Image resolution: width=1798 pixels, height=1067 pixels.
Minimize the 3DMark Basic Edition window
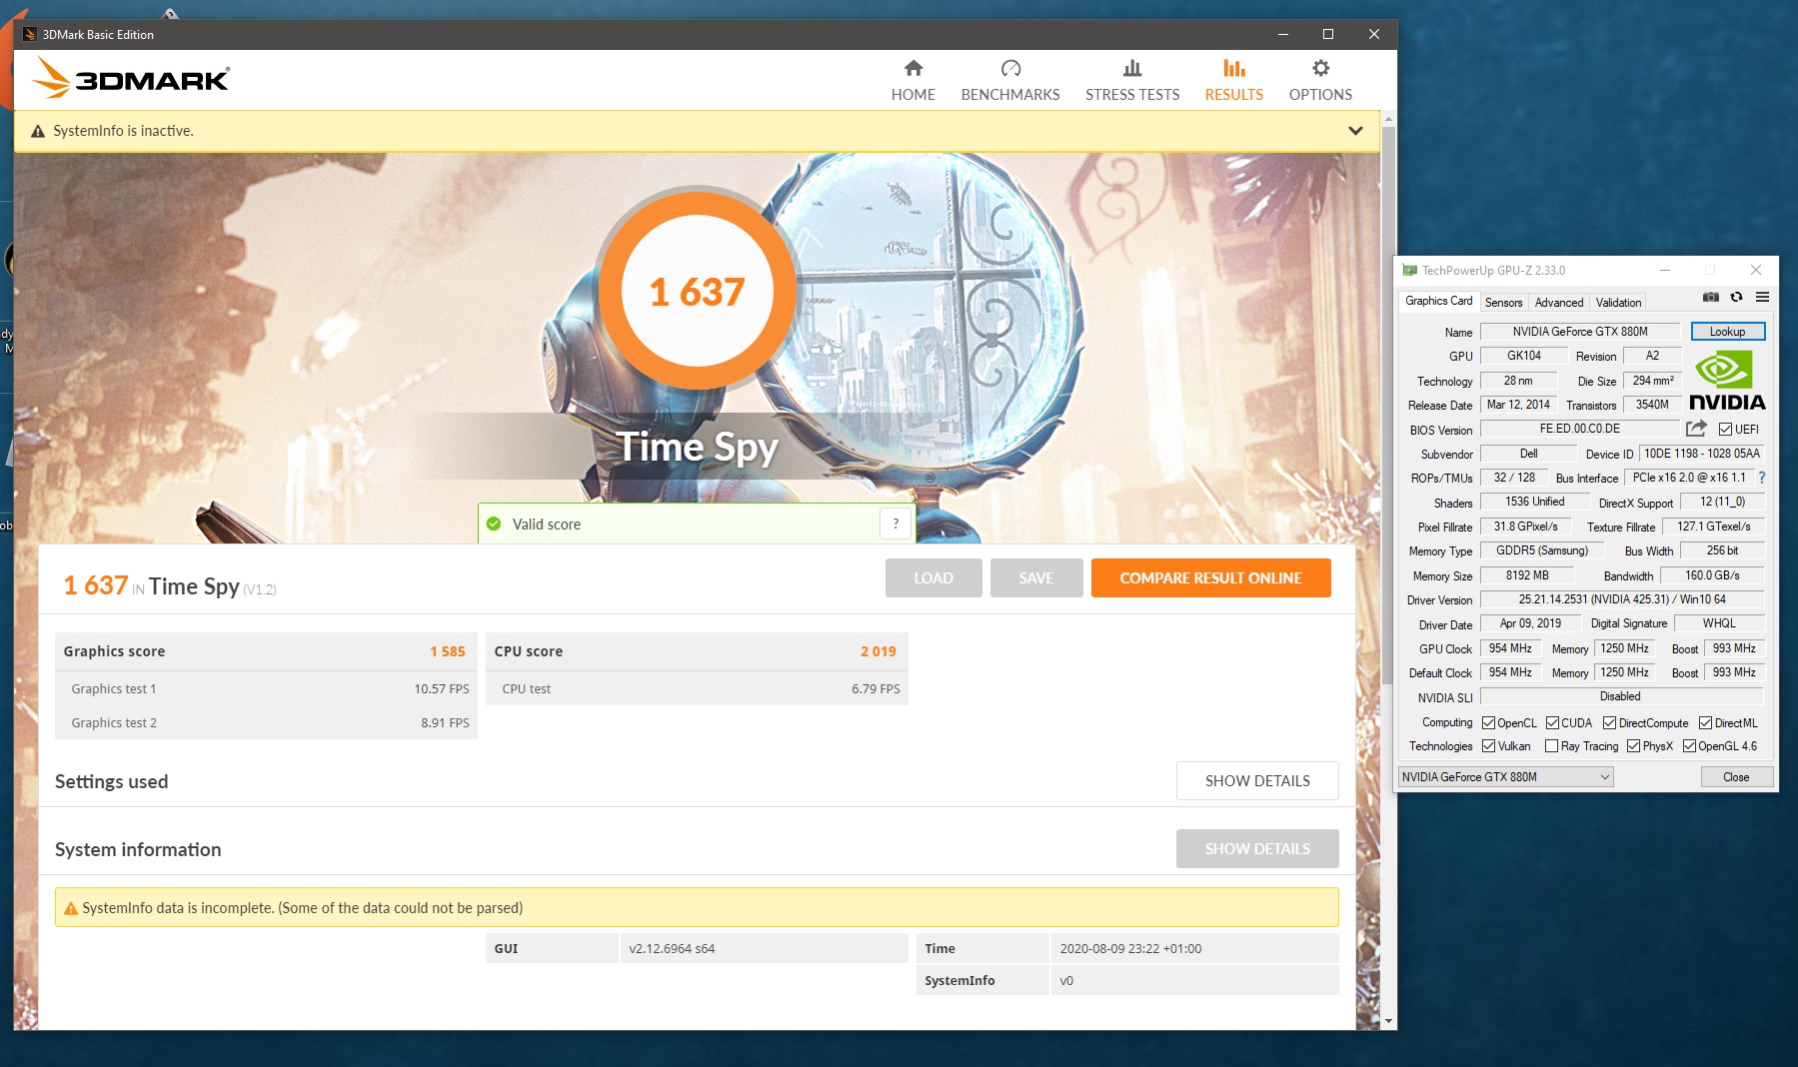click(x=1282, y=34)
